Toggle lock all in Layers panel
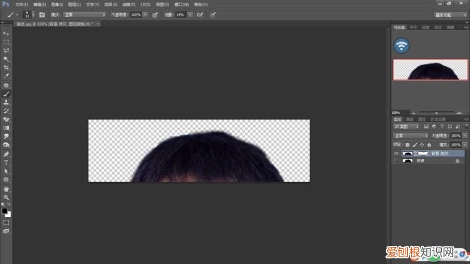Screen dimensions: 470x264 coord(430,144)
